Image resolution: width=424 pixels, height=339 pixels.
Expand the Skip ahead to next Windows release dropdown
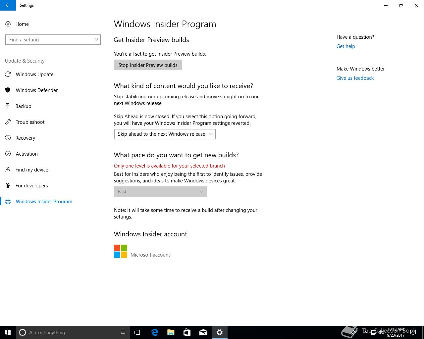pyautogui.click(x=165, y=134)
